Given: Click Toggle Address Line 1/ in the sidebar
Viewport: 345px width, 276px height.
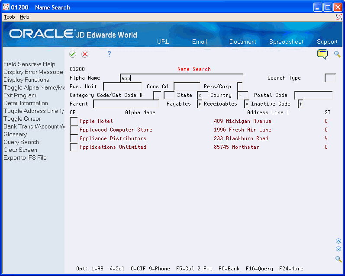Looking at the screenshot, I should (x=34, y=111).
